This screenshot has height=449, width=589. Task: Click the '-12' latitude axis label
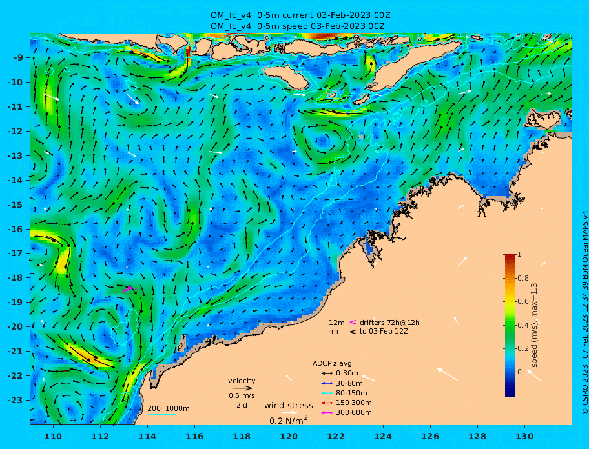coord(17,132)
